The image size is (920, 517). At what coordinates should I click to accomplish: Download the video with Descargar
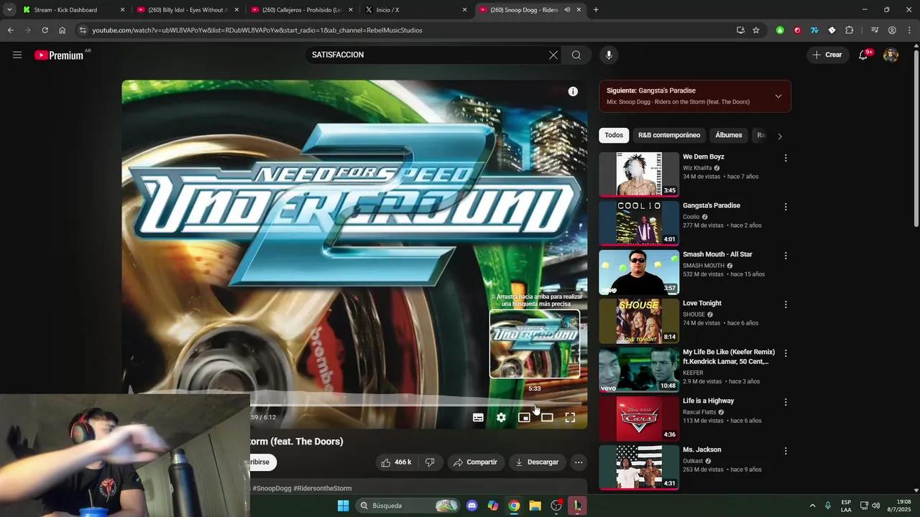(x=537, y=462)
